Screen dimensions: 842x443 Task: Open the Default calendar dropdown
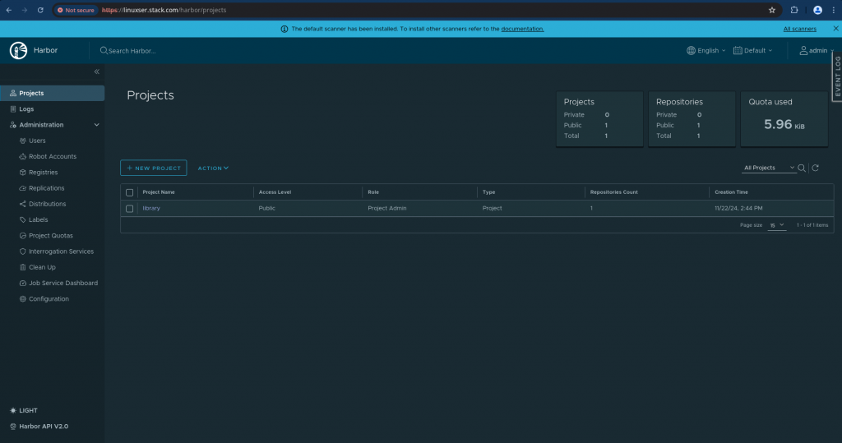[x=753, y=50]
